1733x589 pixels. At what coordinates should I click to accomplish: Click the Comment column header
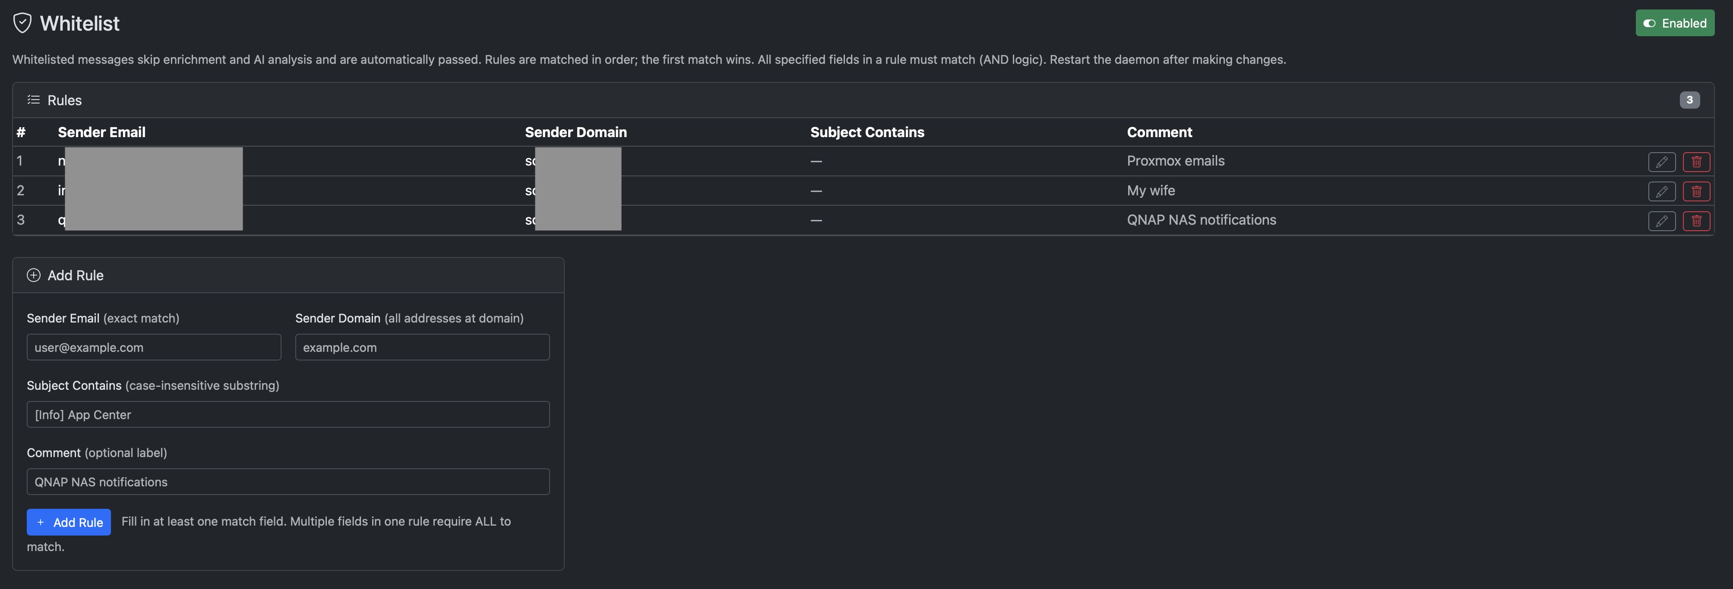(x=1159, y=132)
